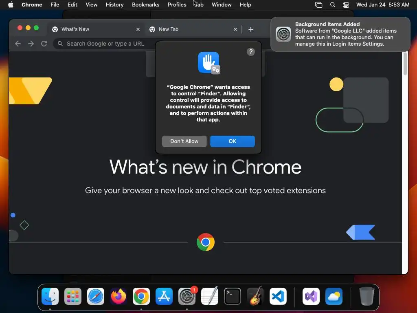Screen dimensions: 417x313
Task: Click Don't Allow in the Finder access dialog
Action: (184, 141)
